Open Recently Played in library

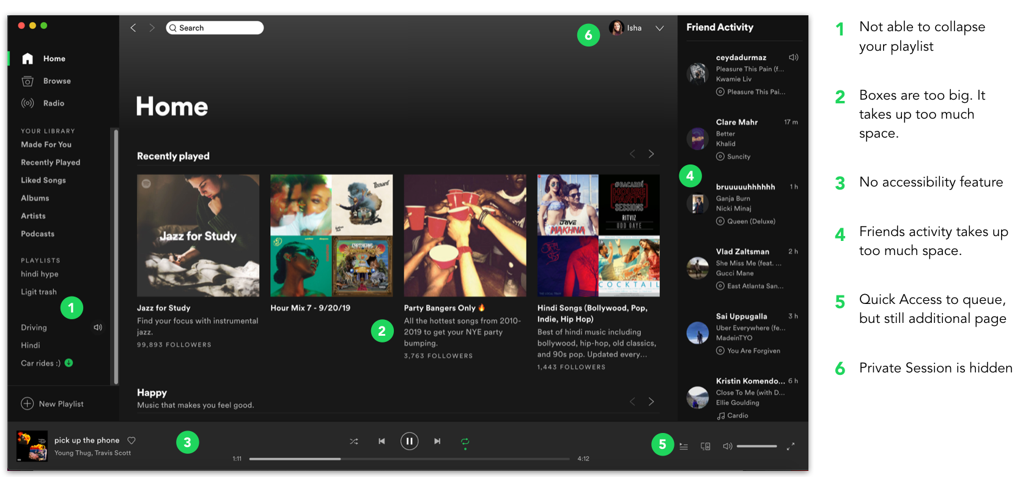tap(51, 163)
